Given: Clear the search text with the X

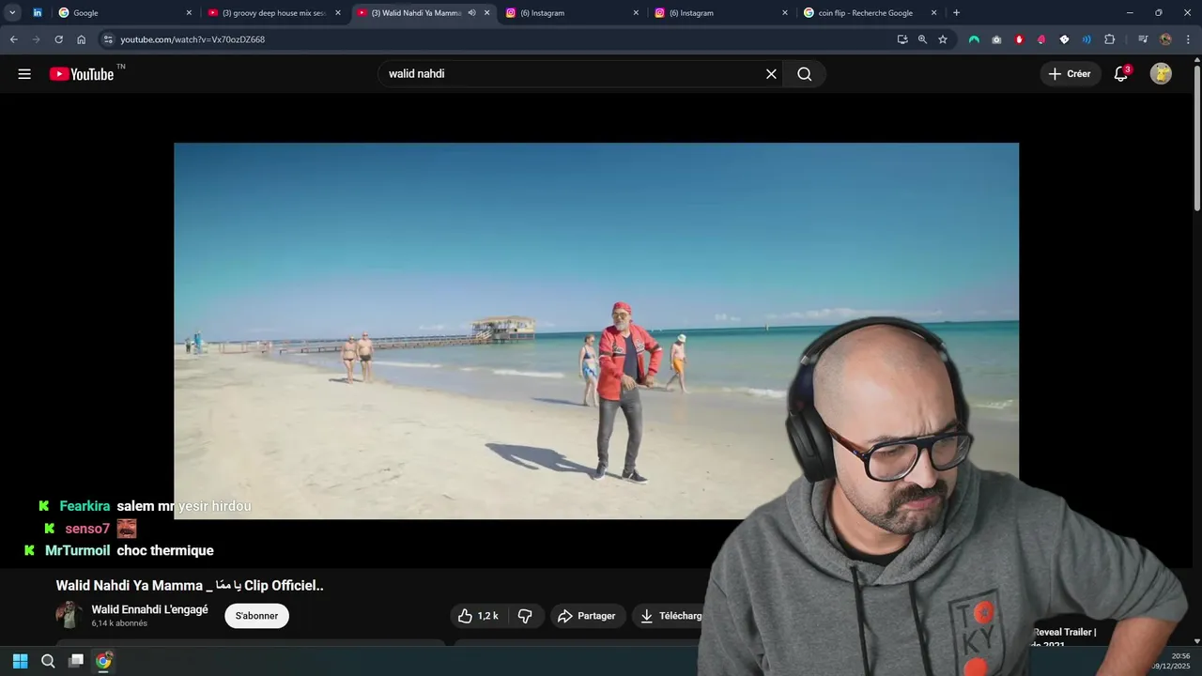Looking at the screenshot, I should [771, 74].
